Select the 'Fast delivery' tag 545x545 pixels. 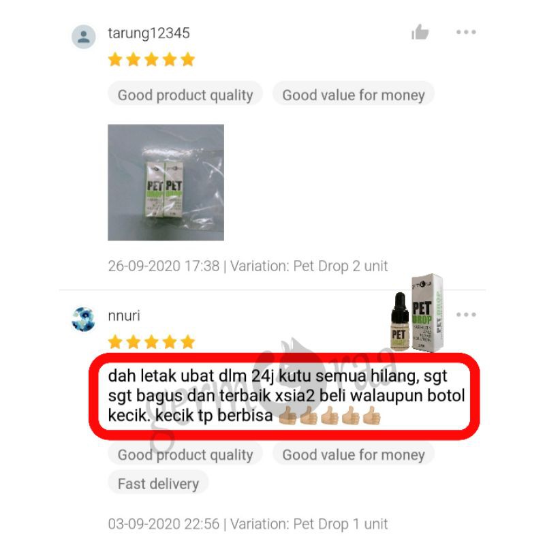click(158, 484)
